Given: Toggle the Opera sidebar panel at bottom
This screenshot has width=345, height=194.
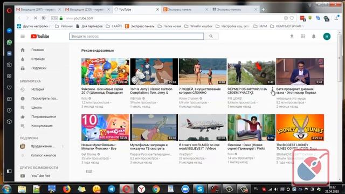Looking at the screenshot, I should point(9,171).
